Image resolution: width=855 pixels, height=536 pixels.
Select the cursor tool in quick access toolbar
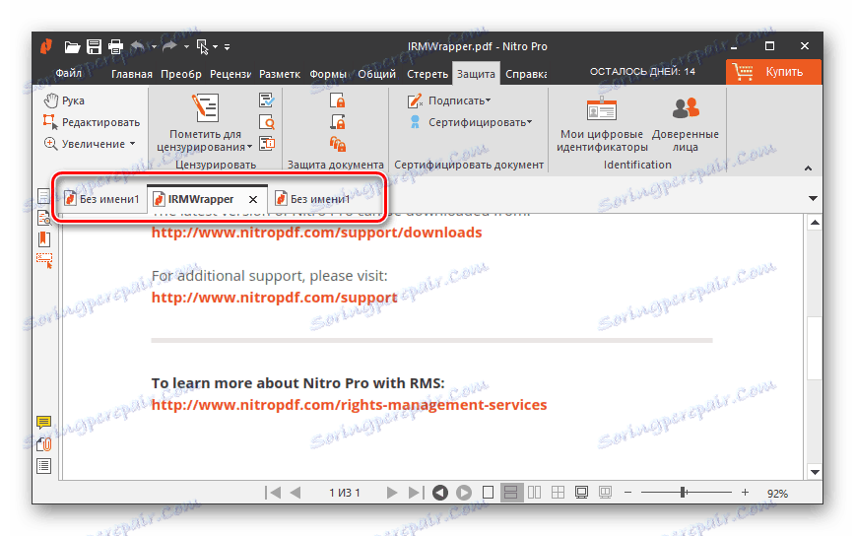[202, 47]
